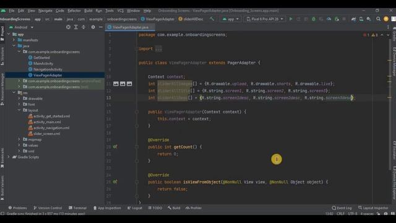
Task: Expand Gradle Scripts node
Action: pyautogui.click(x=9, y=157)
